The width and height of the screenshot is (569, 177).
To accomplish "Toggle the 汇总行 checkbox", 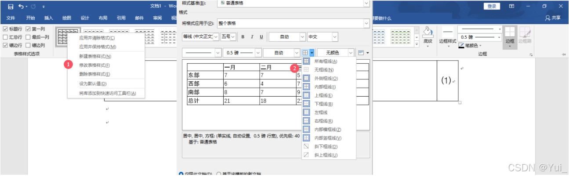I will [5, 37].
